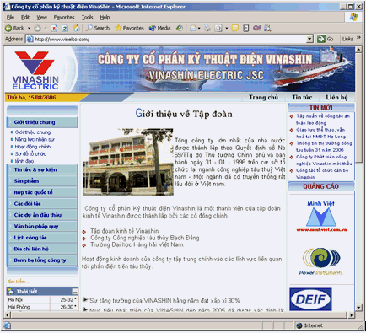This screenshot has height=333, width=366.
Task: Open the Tin tức page link
Action: click(302, 98)
